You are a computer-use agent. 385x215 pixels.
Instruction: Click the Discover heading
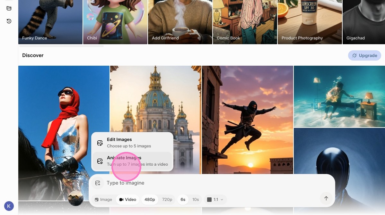point(33,55)
